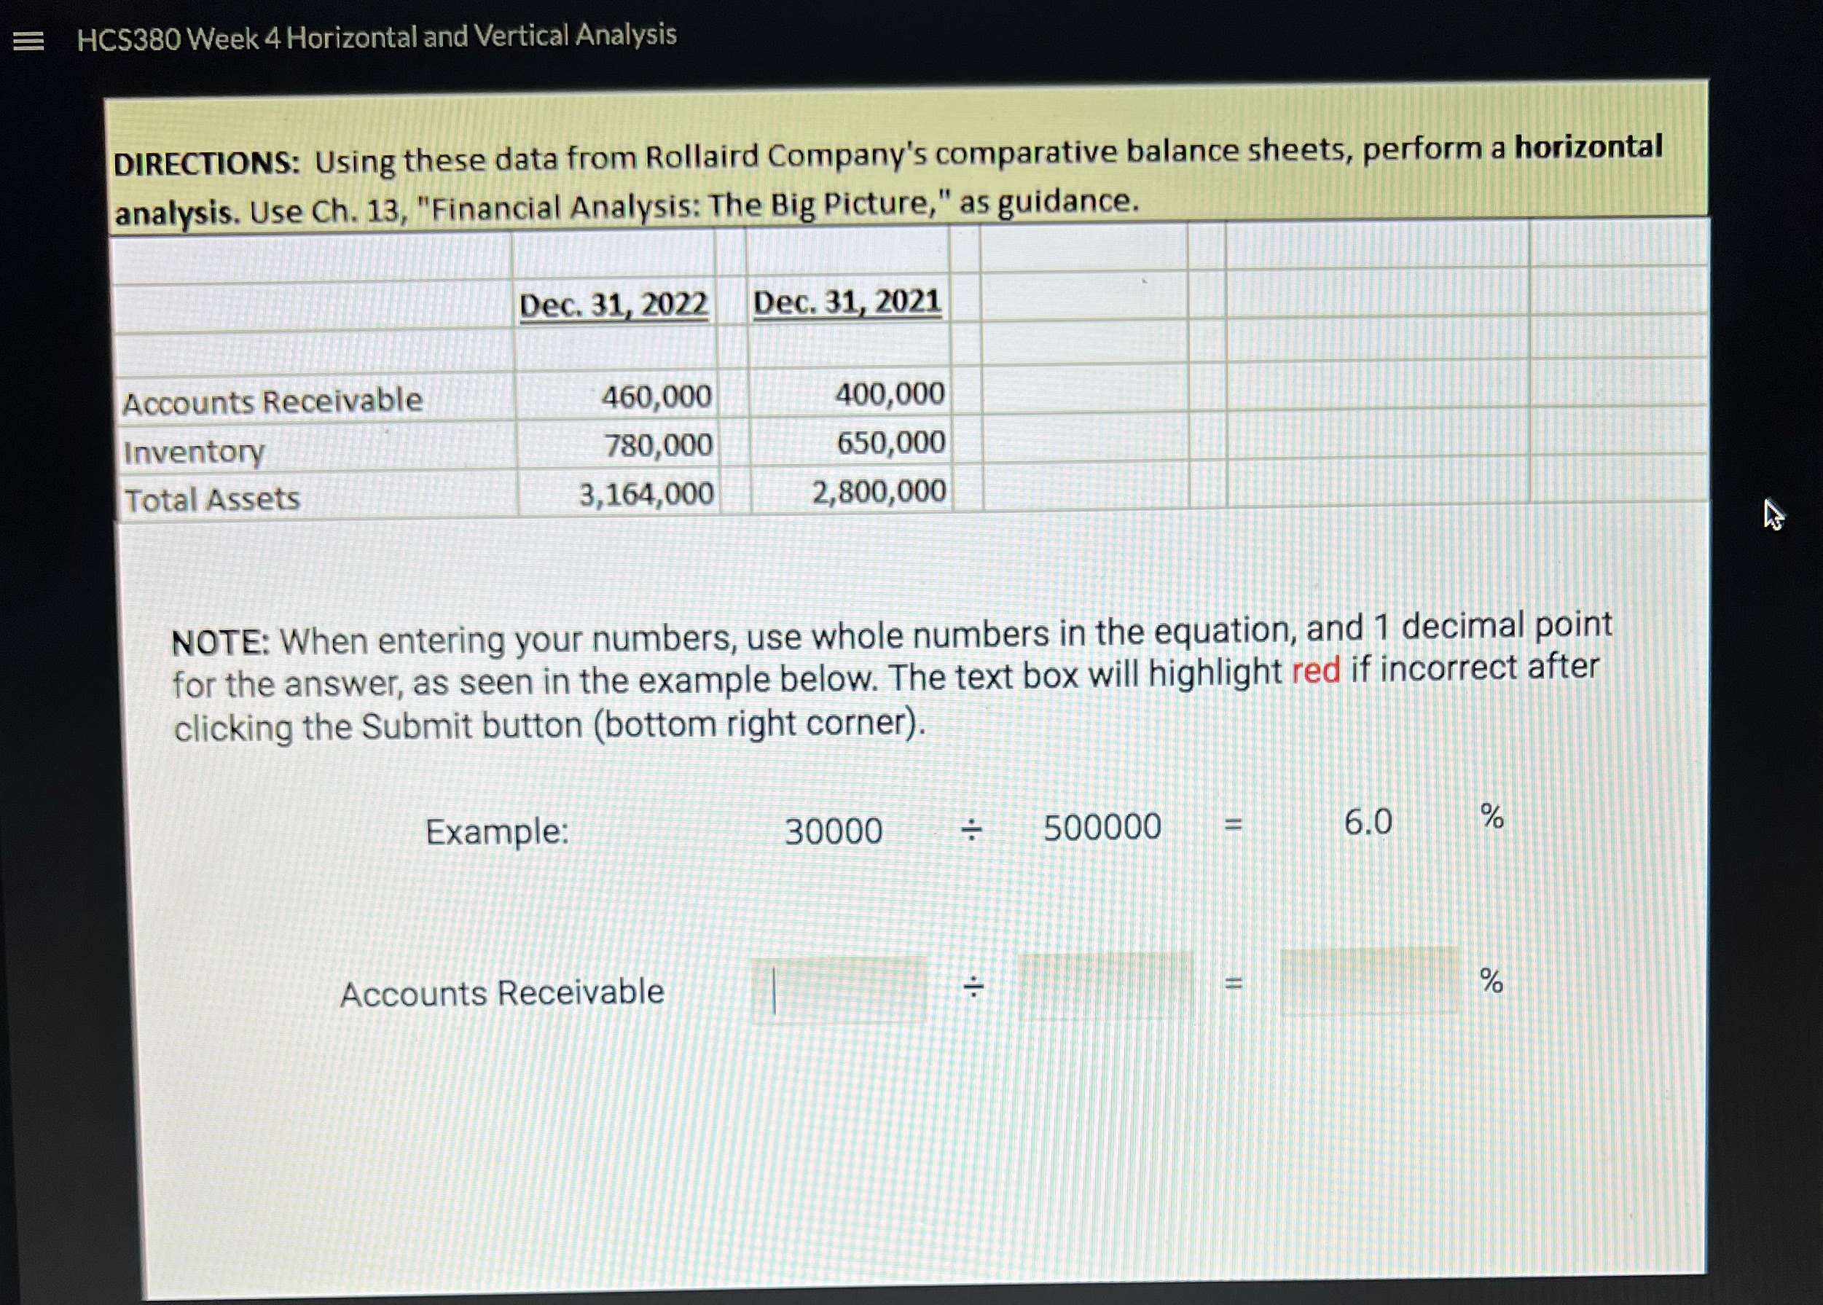
Task: Click the Accounts Receivable table row label
Action: click(x=273, y=401)
